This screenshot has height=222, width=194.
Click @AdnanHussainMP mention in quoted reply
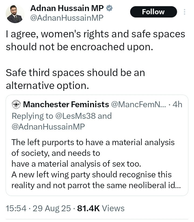point(48,126)
